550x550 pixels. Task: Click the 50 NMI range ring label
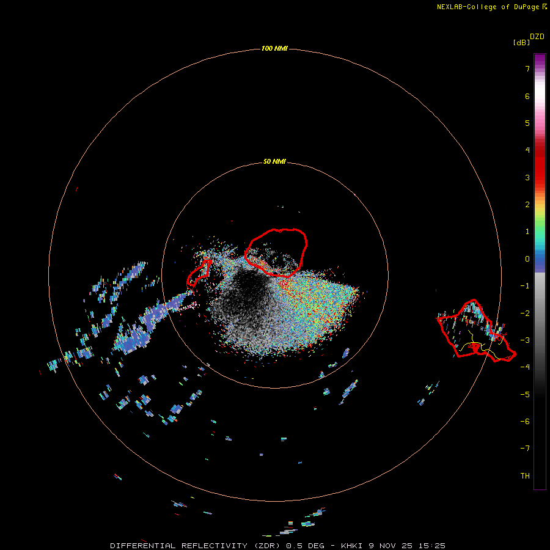click(x=274, y=161)
